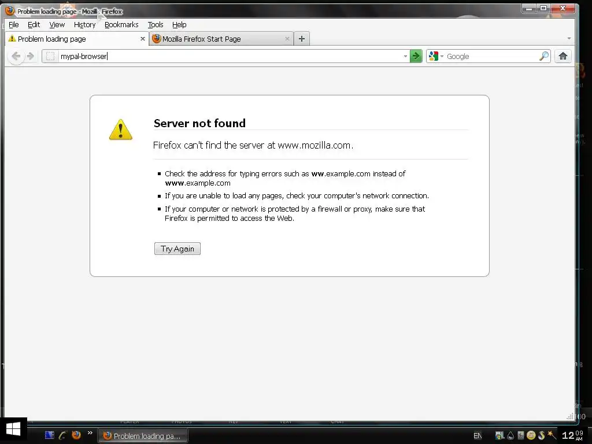Open the list all tabs dropdown
Image resolution: width=592 pixels, height=444 pixels.
coord(569,39)
